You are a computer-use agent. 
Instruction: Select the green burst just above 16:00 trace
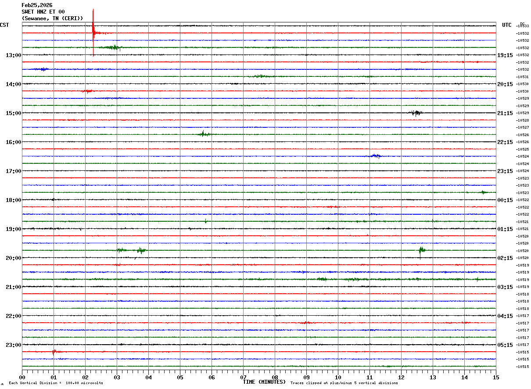tap(203, 134)
